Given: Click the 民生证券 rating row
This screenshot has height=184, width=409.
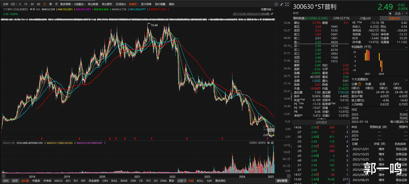Looking at the screenshot, I should [380, 149].
